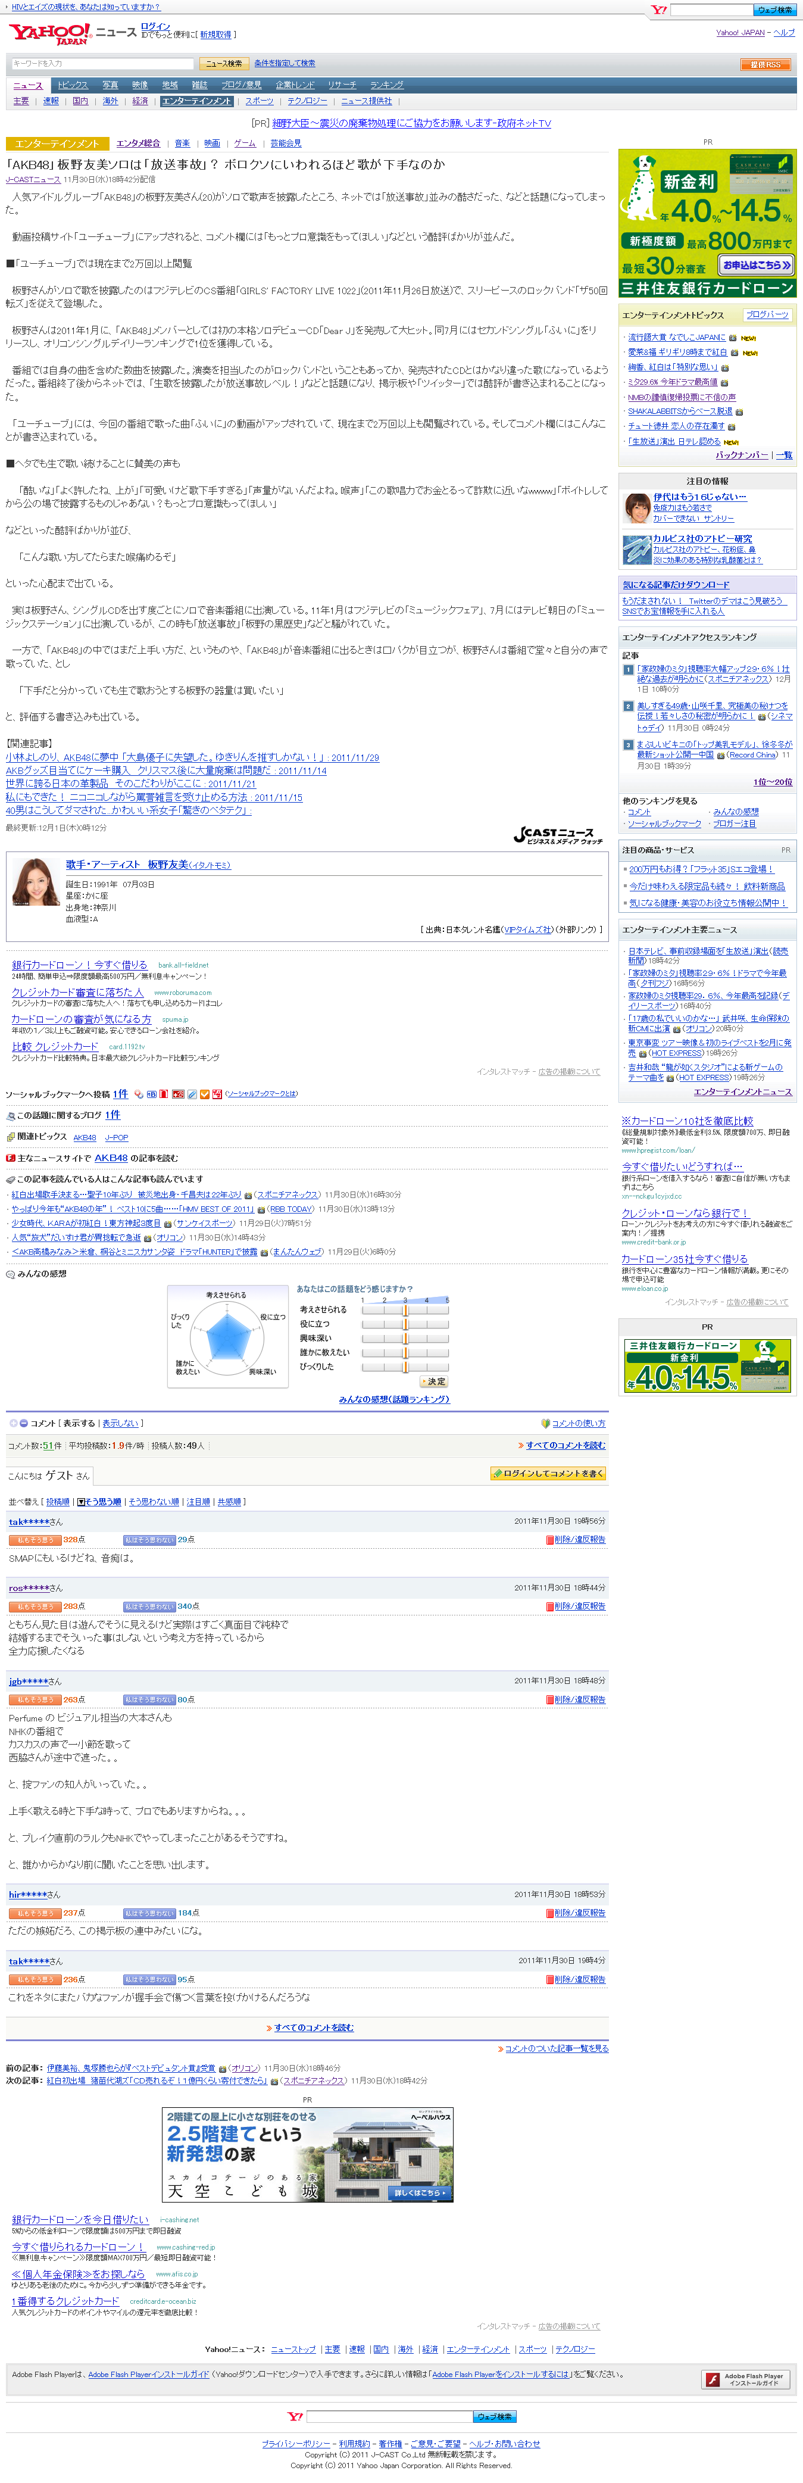The height and width of the screenshot is (2483, 803).
Task: Select 表示しない to hide comments
Action: coord(120,1424)
